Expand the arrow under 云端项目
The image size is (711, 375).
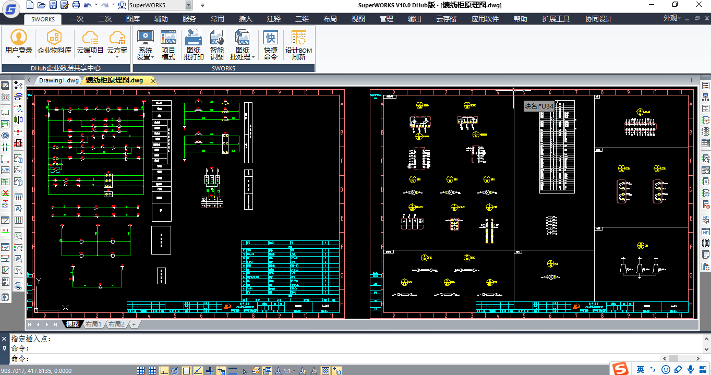point(90,57)
